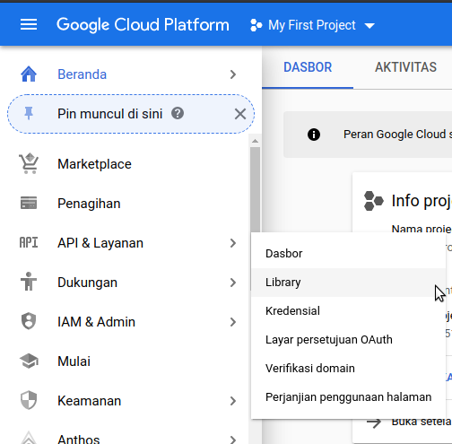This screenshot has height=444, width=452.
Task: Switch to the DASBOR tab
Action: coord(308,67)
